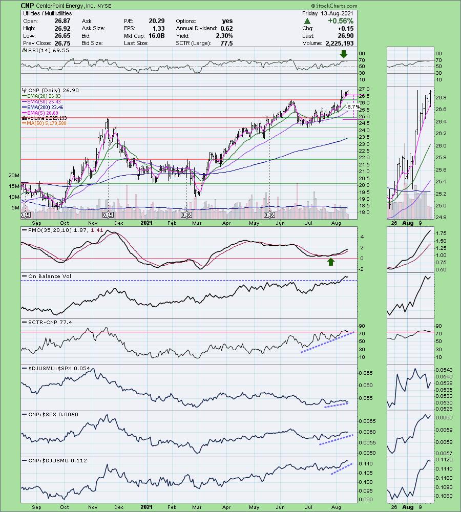Click the Mkt Cap value '16.0B'
This screenshot has height=512, width=461.
(157, 36)
